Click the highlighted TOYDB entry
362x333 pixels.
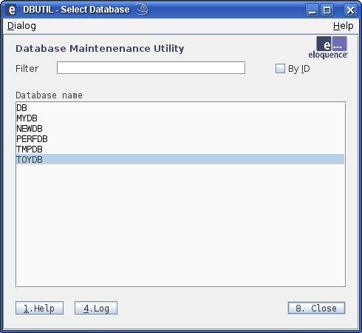click(180, 159)
